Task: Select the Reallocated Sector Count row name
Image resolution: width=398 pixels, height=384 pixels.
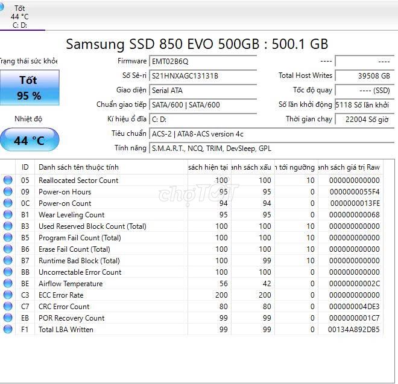Action: pos(78,181)
